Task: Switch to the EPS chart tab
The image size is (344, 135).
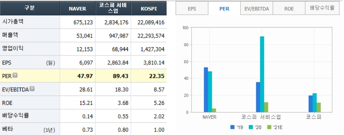Action: tap(192, 9)
